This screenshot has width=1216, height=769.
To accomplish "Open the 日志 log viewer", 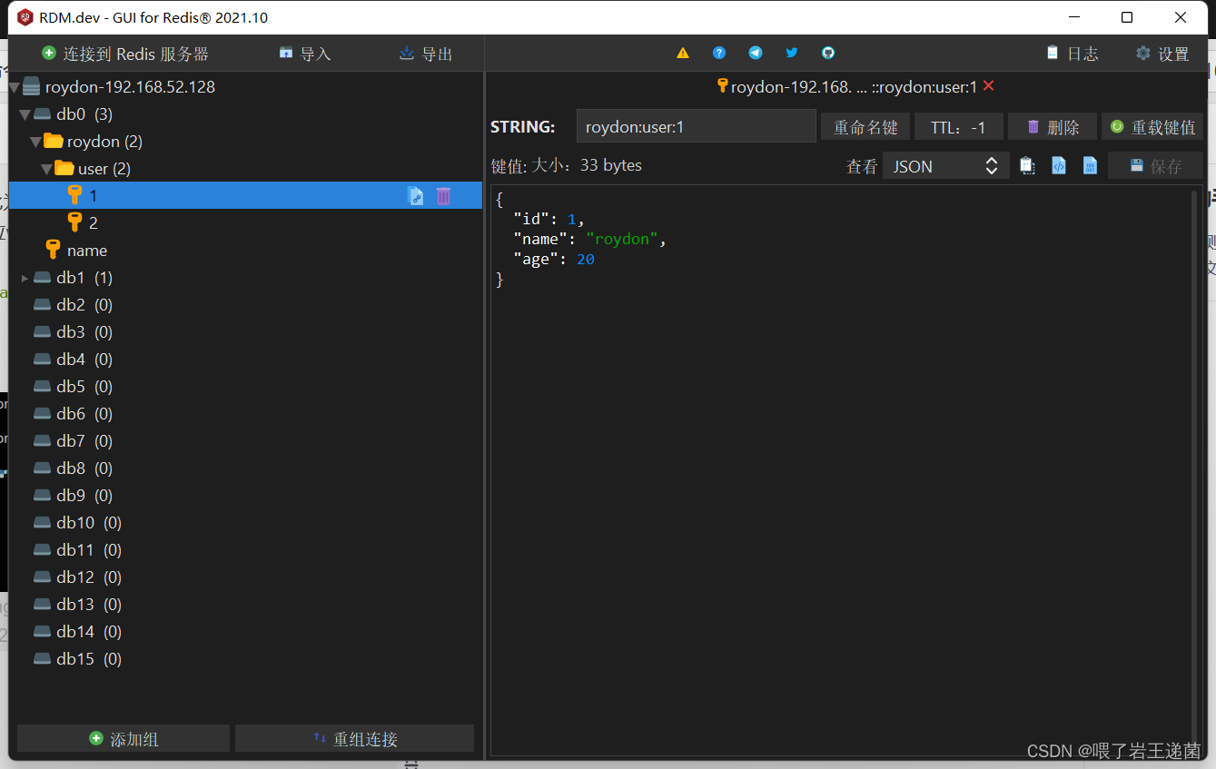I will coord(1073,54).
